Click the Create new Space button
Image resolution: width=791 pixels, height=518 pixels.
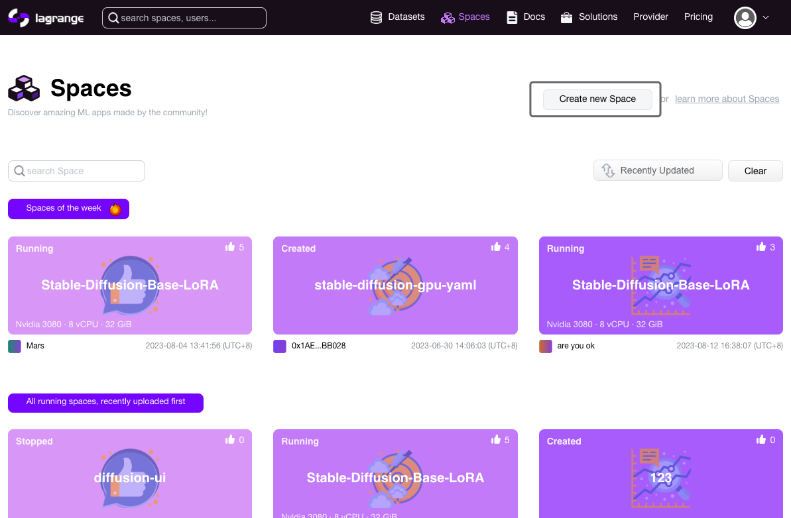tap(597, 99)
